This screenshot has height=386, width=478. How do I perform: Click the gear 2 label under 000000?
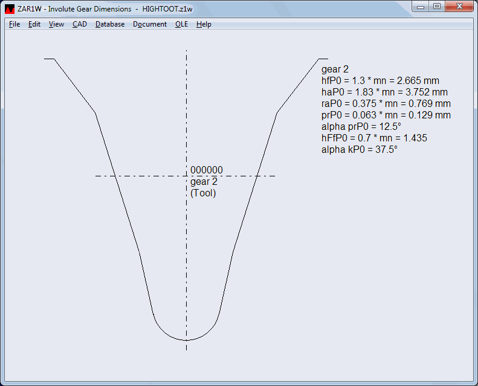coord(204,182)
